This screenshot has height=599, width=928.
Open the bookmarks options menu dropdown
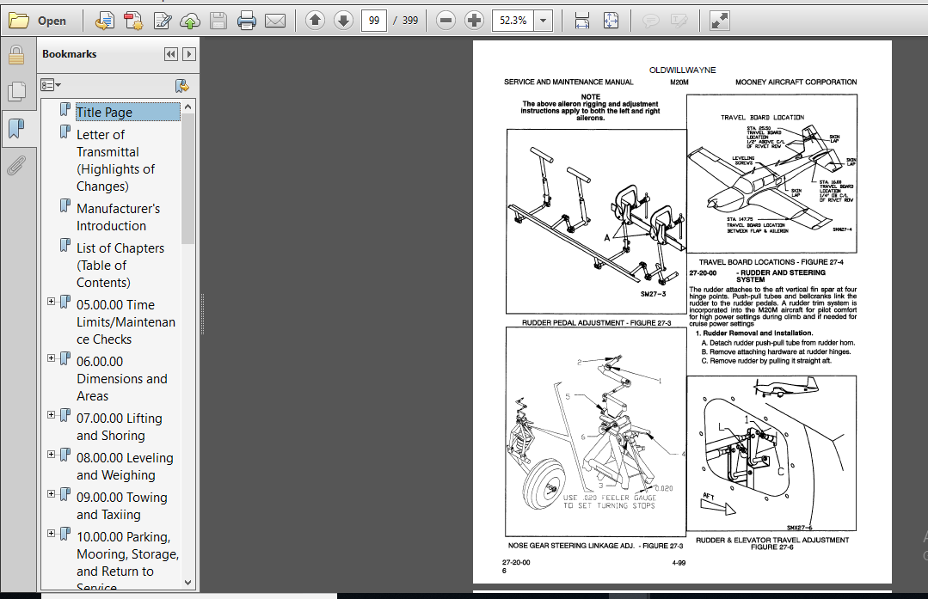click(51, 85)
